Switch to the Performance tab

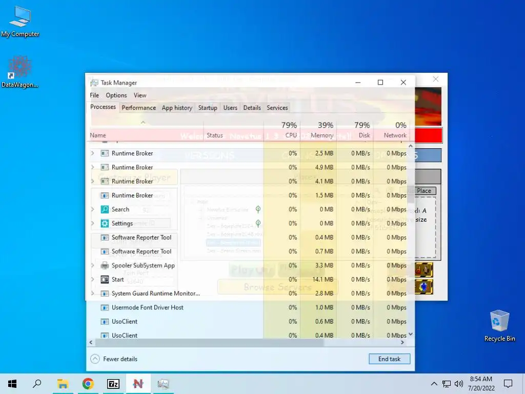[x=138, y=108]
